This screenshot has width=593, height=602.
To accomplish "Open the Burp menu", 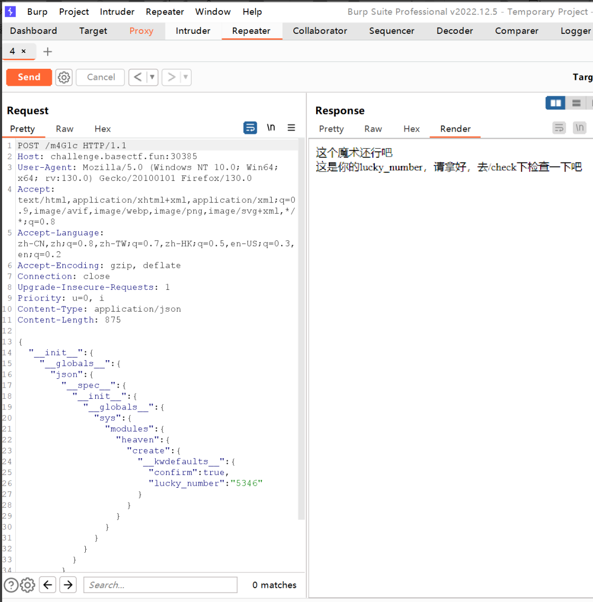I will [x=37, y=12].
